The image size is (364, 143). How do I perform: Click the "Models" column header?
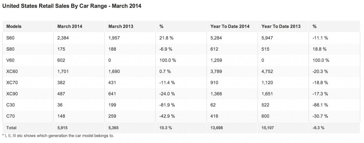(14, 26)
